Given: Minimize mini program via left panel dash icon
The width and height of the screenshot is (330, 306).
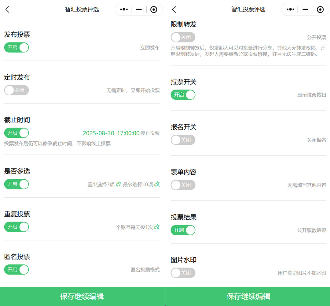Looking at the screenshot, I should [x=139, y=9].
